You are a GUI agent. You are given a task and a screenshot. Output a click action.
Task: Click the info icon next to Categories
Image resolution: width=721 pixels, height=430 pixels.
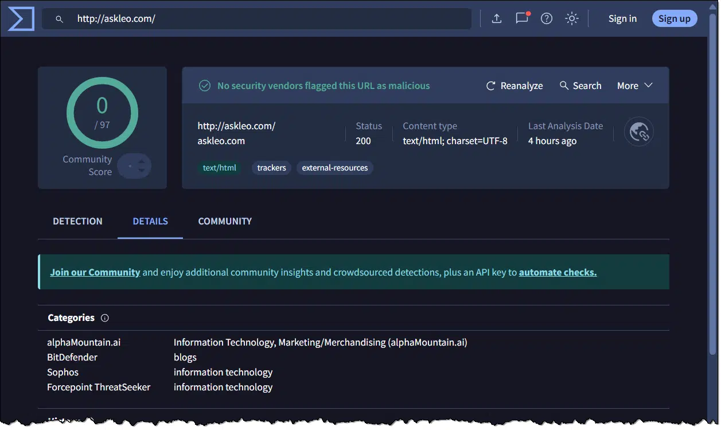click(x=105, y=318)
